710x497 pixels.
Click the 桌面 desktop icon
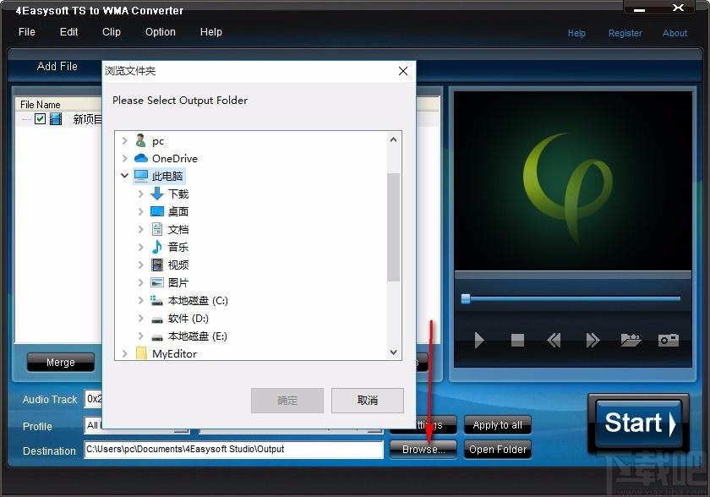(157, 211)
